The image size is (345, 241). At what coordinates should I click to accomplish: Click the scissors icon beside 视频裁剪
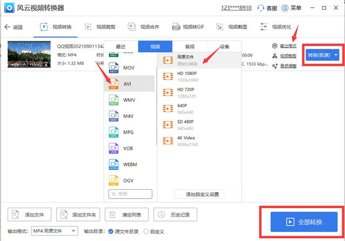pyautogui.click(x=274, y=56)
